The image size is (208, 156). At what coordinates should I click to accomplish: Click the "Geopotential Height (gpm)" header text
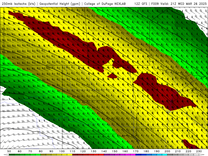[x=60, y=4]
